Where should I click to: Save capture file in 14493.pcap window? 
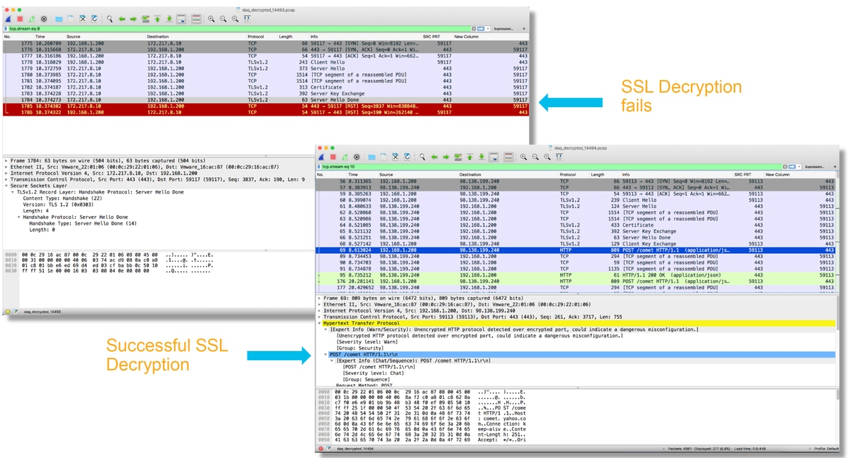click(70, 19)
